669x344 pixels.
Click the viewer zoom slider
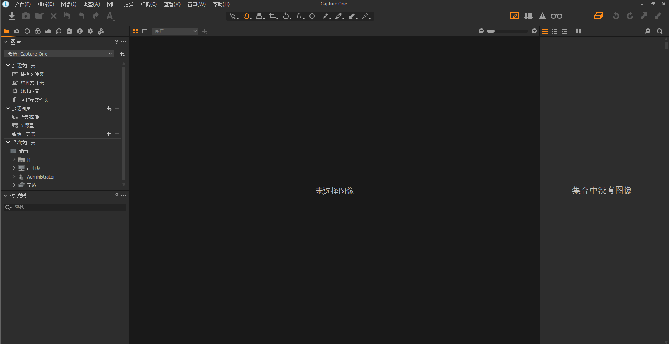507,31
